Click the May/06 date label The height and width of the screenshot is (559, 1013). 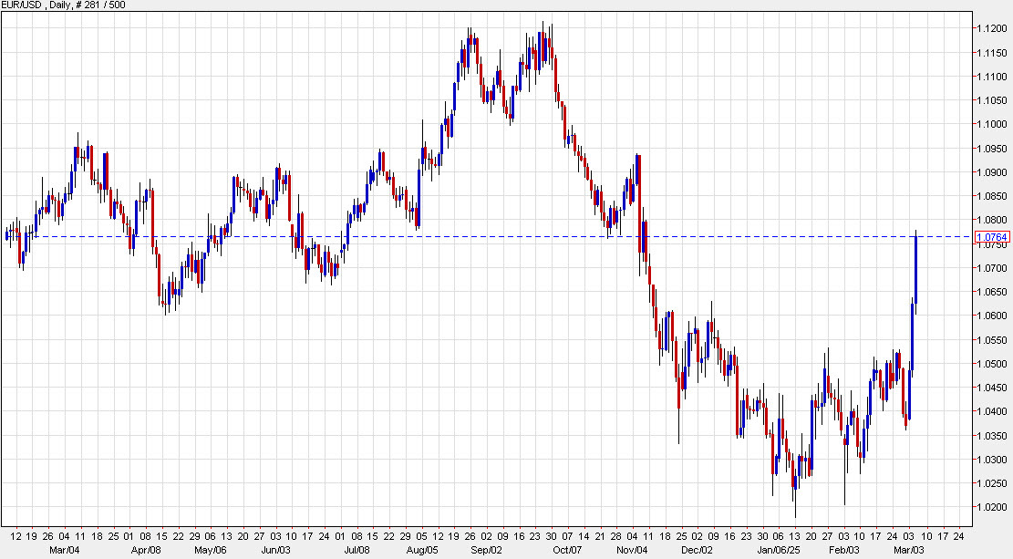point(211,550)
